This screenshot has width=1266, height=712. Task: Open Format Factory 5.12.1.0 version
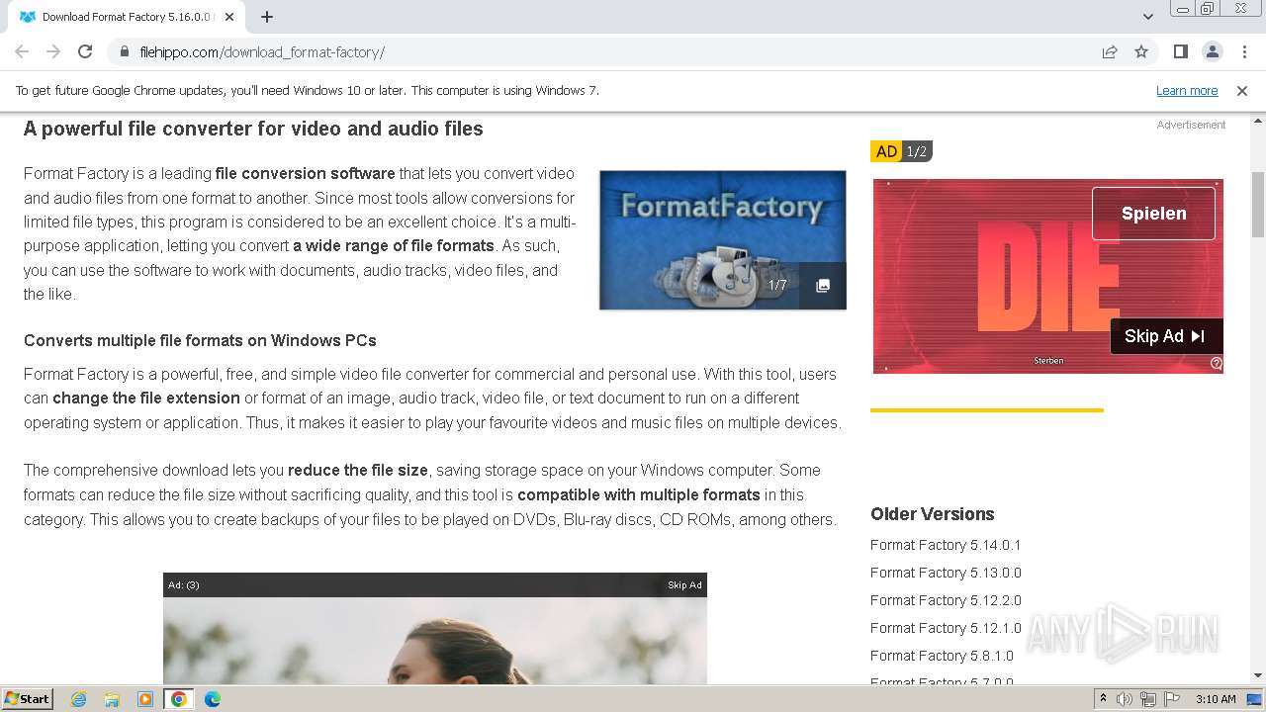click(x=946, y=628)
